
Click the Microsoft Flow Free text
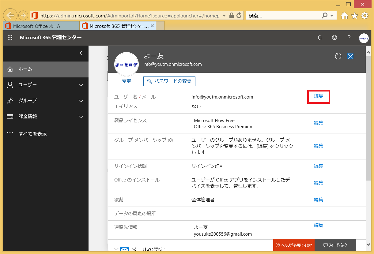pos(214,121)
